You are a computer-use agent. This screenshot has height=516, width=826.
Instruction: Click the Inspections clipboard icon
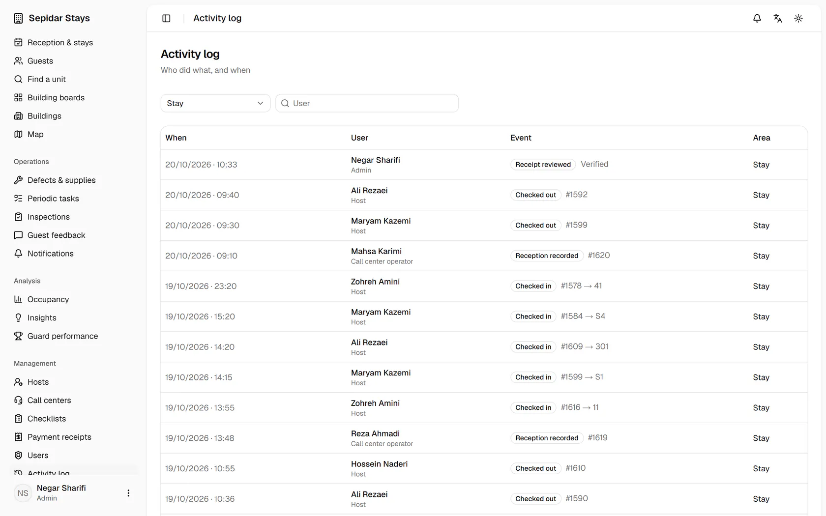tap(18, 217)
